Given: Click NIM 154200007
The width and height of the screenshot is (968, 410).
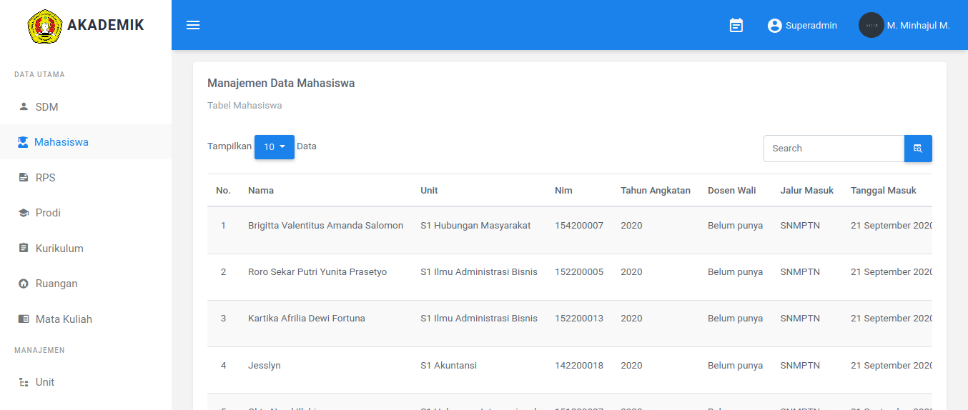Looking at the screenshot, I should [579, 225].
